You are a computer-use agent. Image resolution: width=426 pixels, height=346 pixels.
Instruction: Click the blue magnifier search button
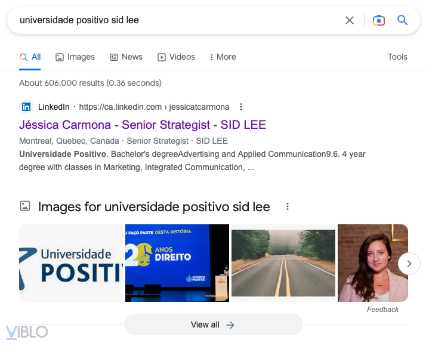click(x=402, y=20)
